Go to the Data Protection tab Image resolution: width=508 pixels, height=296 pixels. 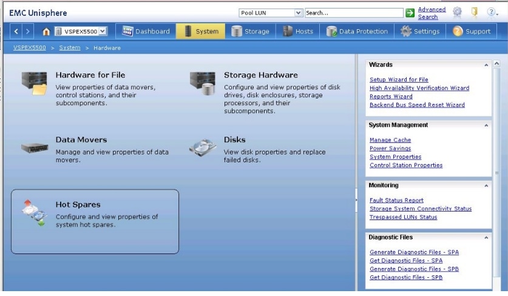coord(357,32)
